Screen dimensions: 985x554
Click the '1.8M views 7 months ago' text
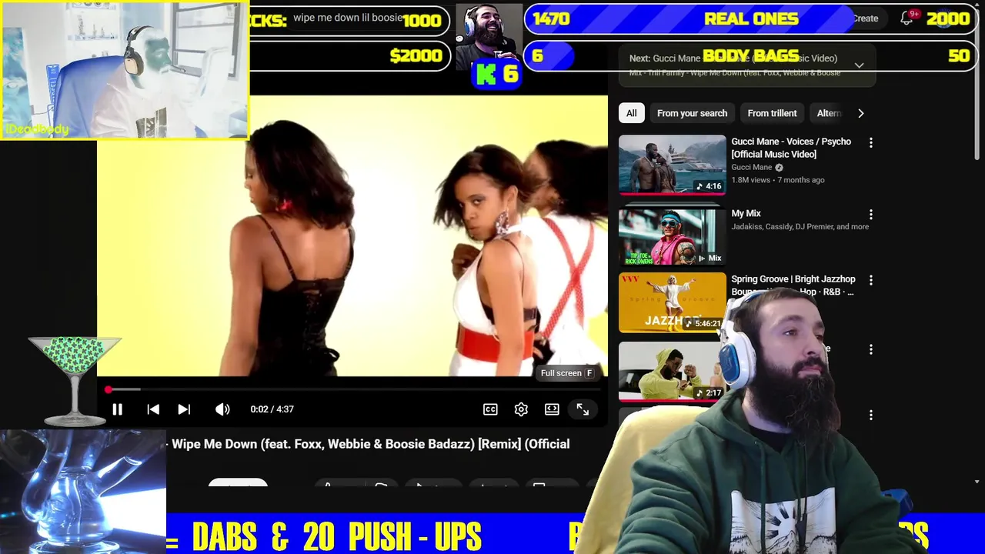pyautogui.click(x=777, y=180)
